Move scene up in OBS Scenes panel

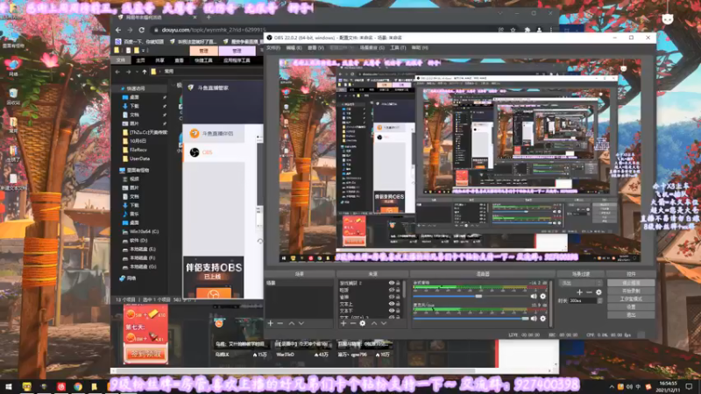(292, 323)
